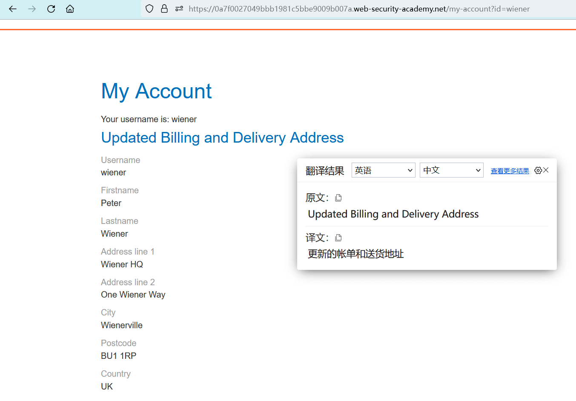
Task: Open site permissions icon in address bar
Action: pyautogui.click(x=179, y=9)
